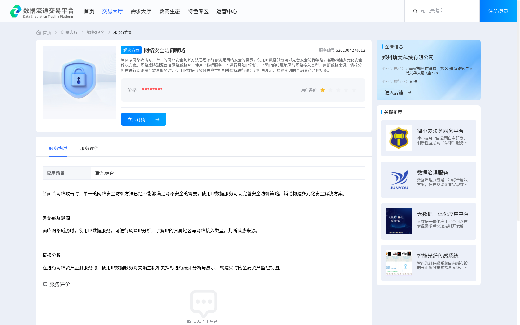Screen dimensions: 520x325
Task: Click the 通信,综合 scenario value
Action: 104,173
